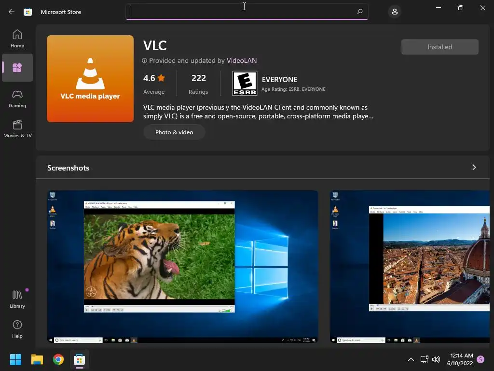
Task: Click the volume speaker tray icon
Action: 436,359
